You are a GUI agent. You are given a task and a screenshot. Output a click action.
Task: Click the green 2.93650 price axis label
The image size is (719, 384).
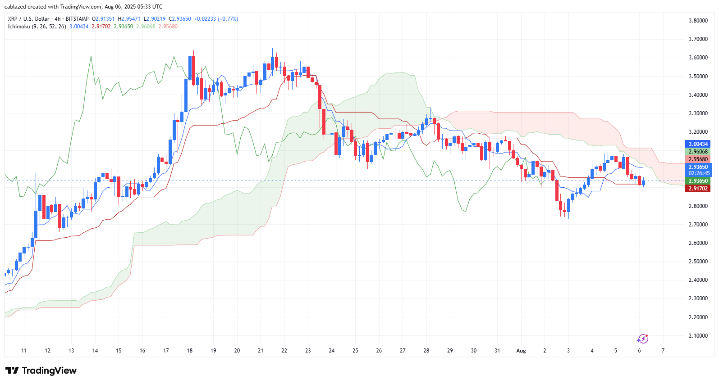pos(698,181)
